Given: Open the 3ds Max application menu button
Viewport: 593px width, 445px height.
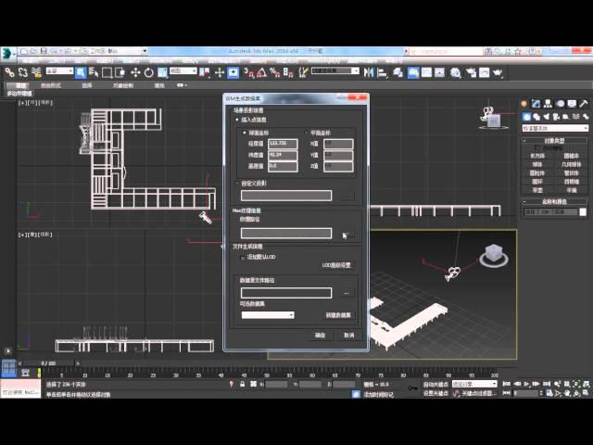Looking at the screenshot, I should click(7, 54).
